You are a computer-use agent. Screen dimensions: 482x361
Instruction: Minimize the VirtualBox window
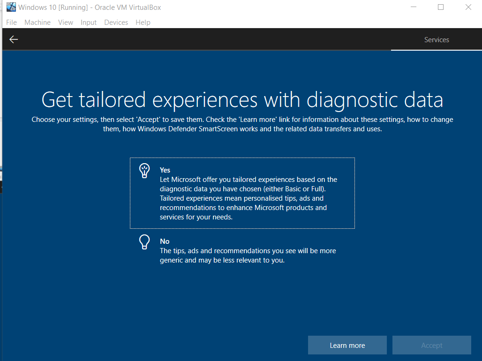tap(414, 7)
